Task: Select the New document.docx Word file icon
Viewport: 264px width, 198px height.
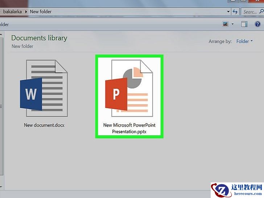Action: tap(44, 88)
